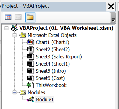
Task: Select the Chart1 chart sheet icon
Action: (31, 42)
